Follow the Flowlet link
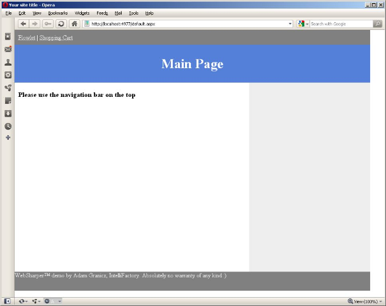386x306 pixels. pos(27,38)
